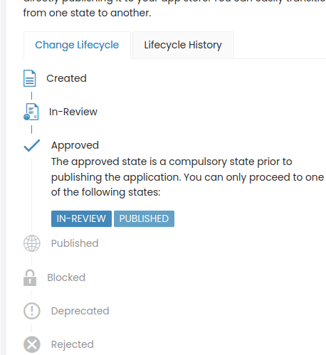Viewport: 326px width, 355px height.
Task: Click the connector line below Created icon
Action: pos(31,95)
